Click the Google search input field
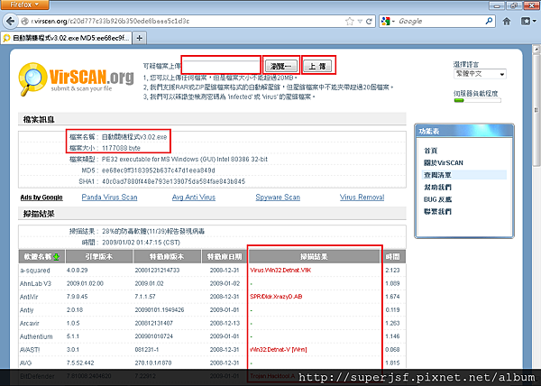This screenshot has width=541, height=386. 440,21
